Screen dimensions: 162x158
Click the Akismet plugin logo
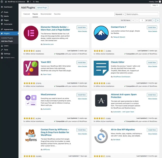tap(101, 100)
